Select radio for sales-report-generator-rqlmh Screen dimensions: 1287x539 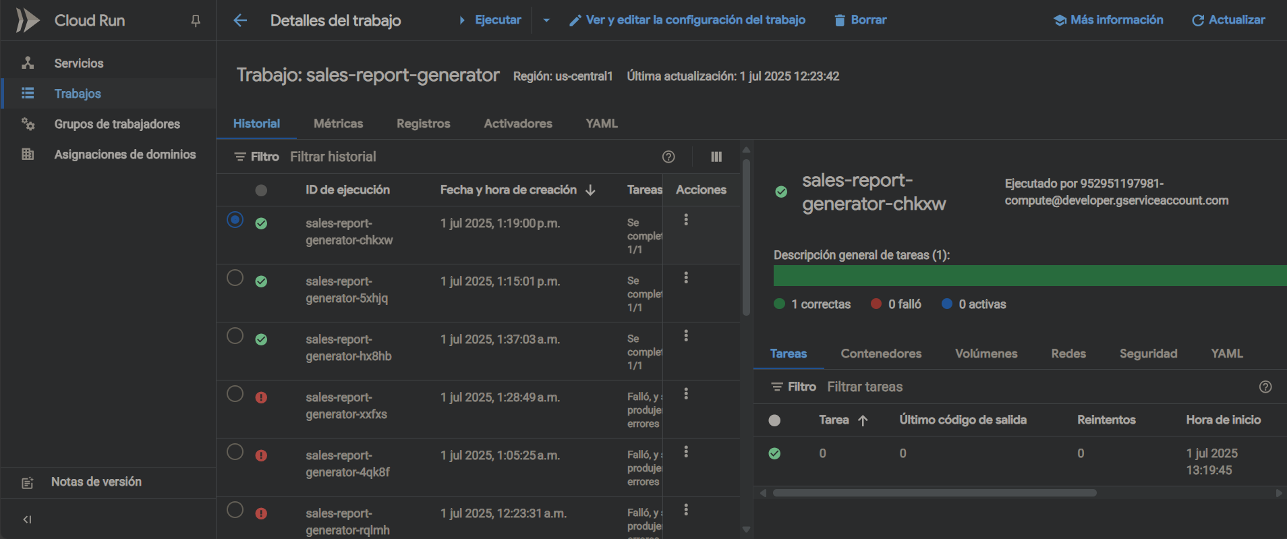tap(235, 510)
